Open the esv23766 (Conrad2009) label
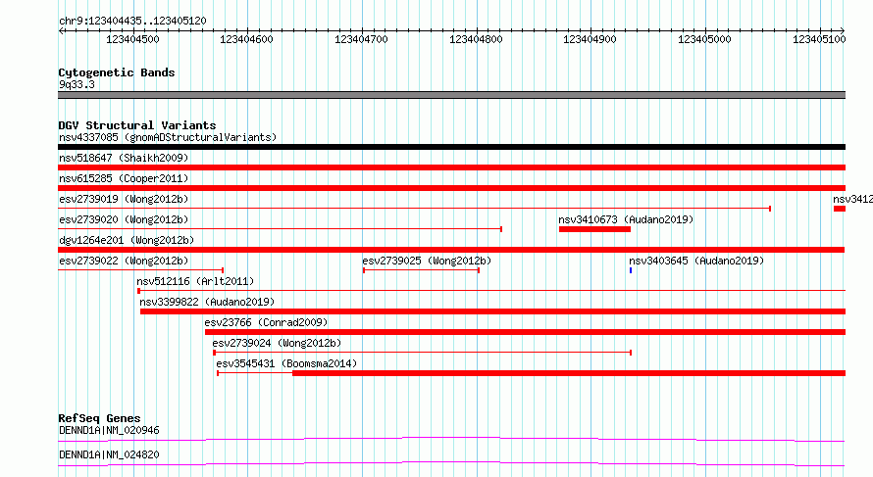873x477 pixels. click(x=266, y=322)
